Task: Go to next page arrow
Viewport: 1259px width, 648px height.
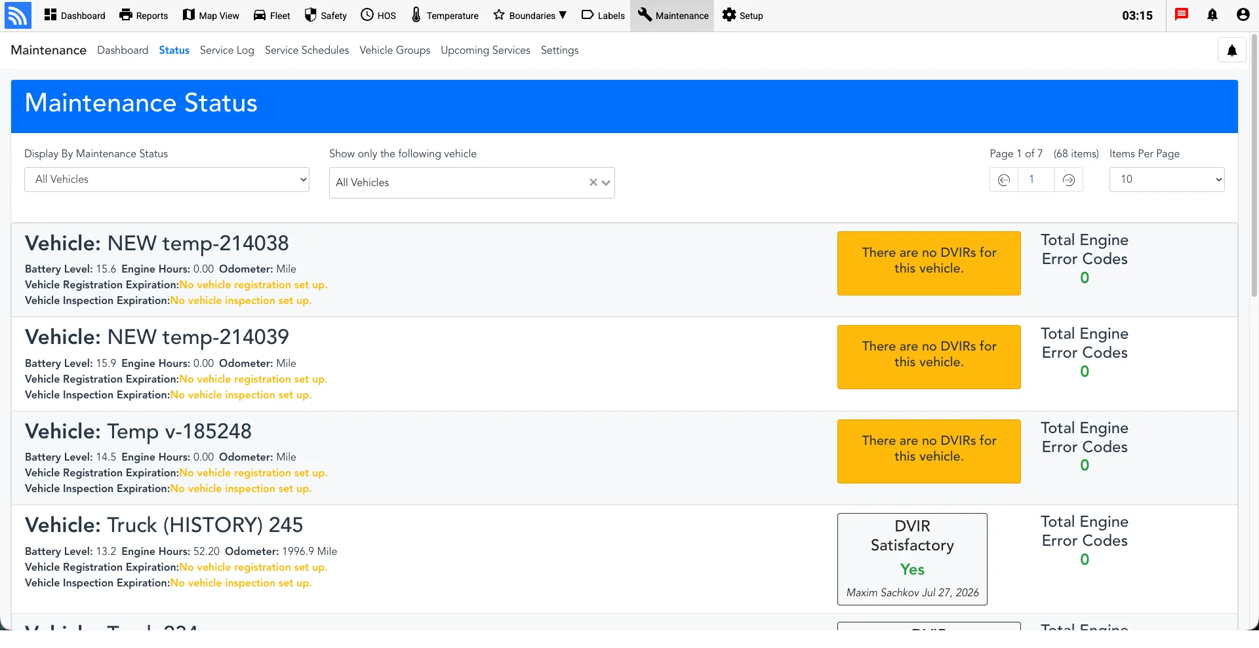Action: 1069,180
